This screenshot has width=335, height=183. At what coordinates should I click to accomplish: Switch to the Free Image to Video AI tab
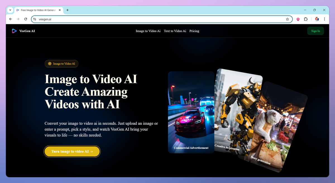pyautogui.click(x=39, y=10)
